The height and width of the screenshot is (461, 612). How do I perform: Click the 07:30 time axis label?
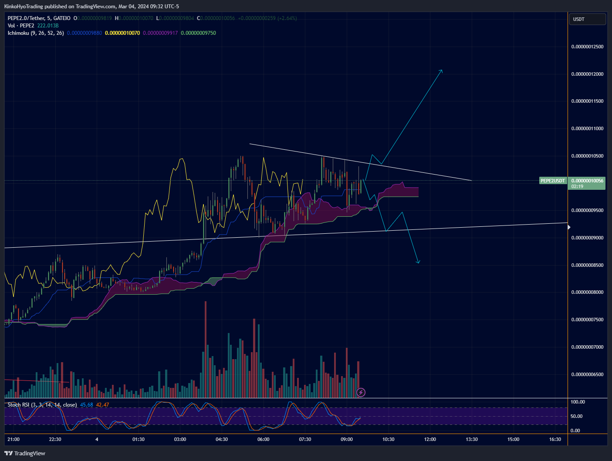click(305, 439)
